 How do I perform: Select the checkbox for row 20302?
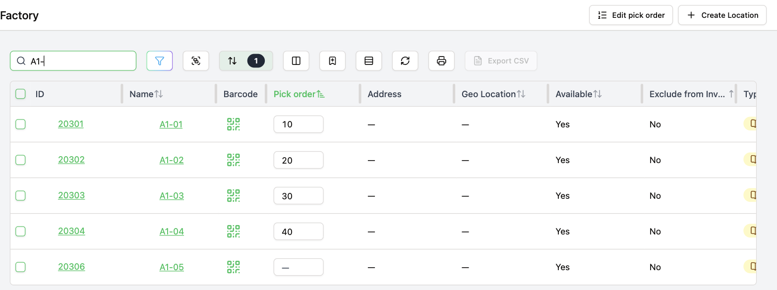pos(20,160)
